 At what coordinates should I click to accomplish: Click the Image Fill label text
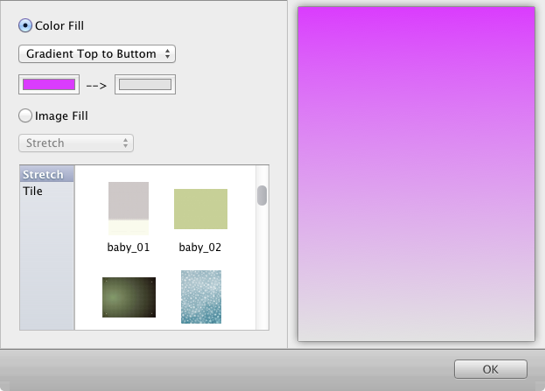(61, 115)
